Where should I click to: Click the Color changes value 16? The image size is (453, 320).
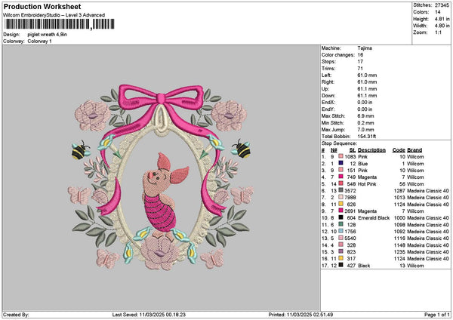click(360, 55)
